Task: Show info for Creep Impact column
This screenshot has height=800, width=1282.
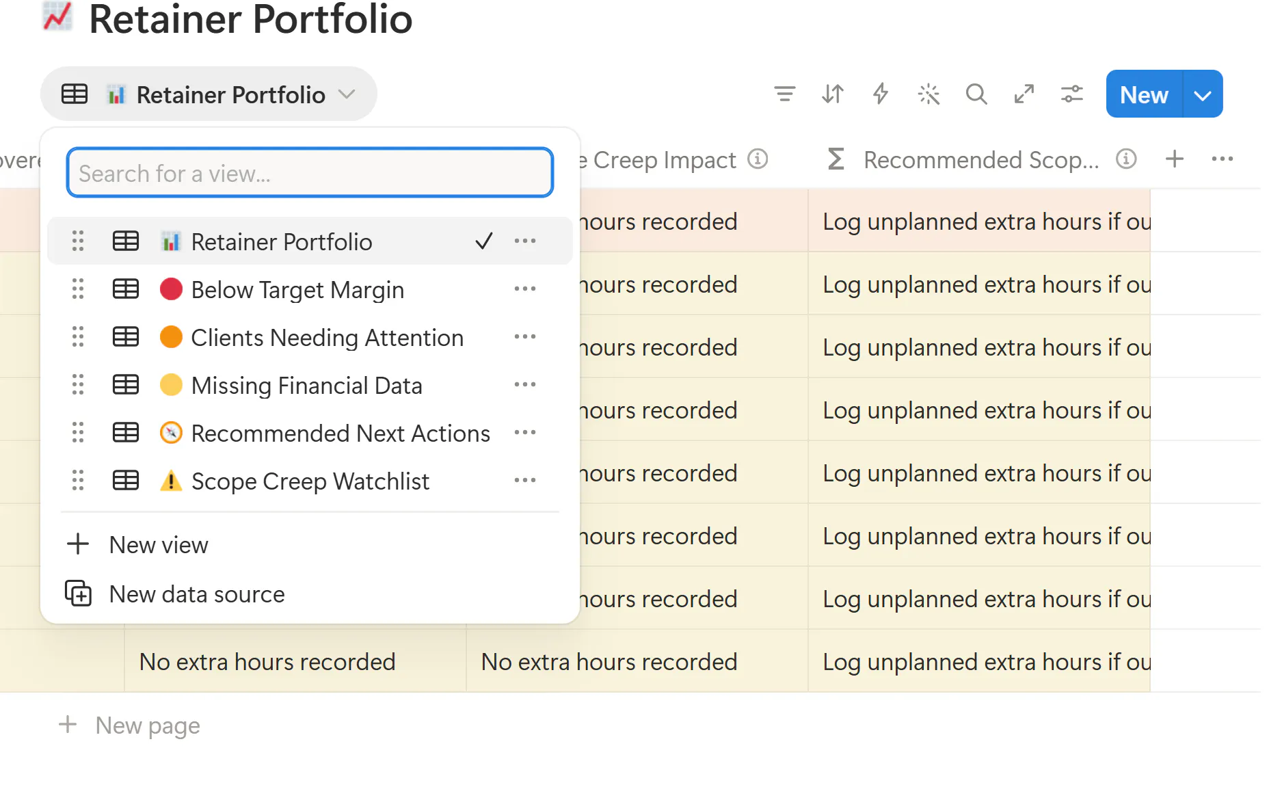Action: click(758, 159)
